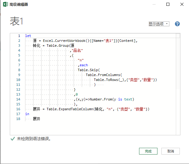Click Table.Group on line 3
This screenshot has width=189, height=164.
[x=58, y=46]
